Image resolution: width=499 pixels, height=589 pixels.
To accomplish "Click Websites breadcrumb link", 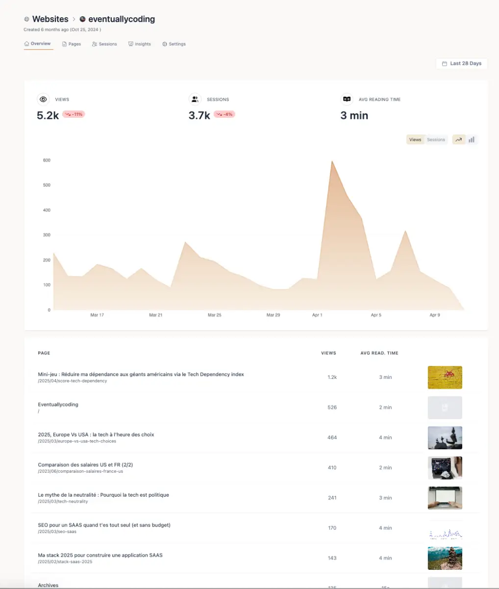I will pyautogui.click(x=50, y=19).
